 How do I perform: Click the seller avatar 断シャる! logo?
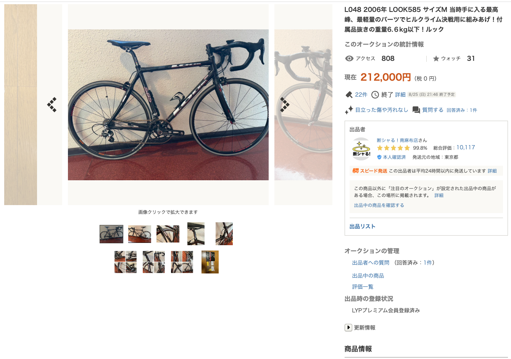point(361,149)
